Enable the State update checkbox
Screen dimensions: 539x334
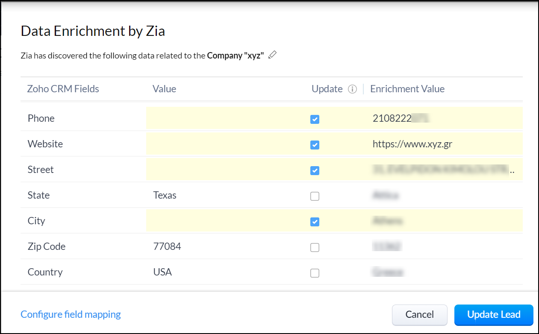315,196
